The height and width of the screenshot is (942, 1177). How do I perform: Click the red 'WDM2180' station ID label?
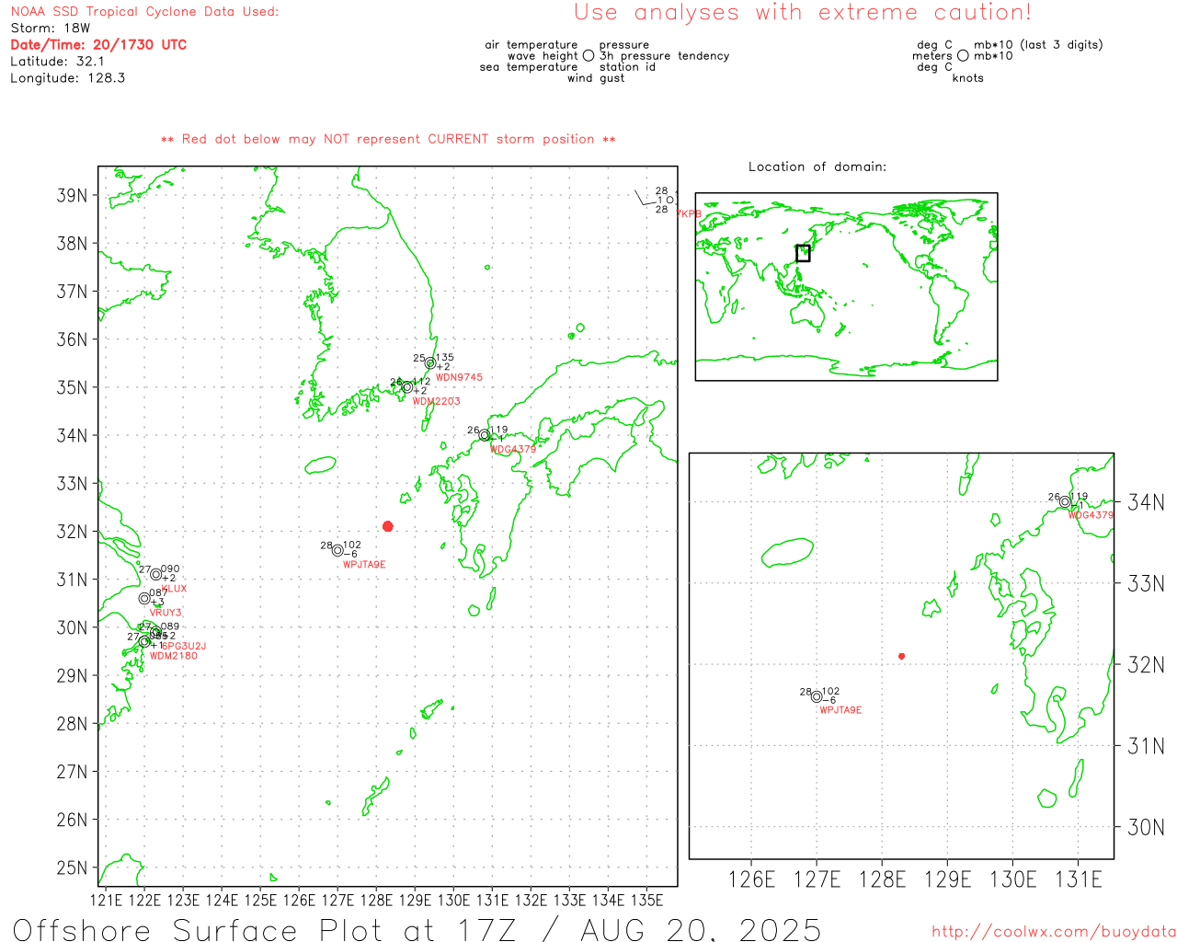pos(174,656)
